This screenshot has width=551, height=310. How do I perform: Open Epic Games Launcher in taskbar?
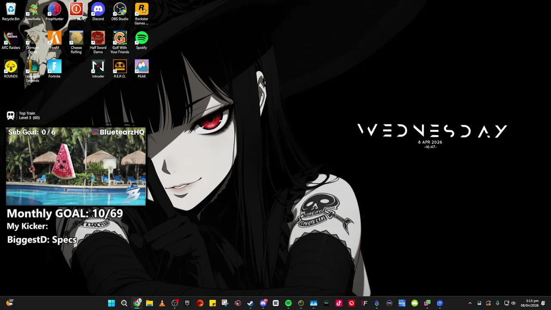pos(187,303)
